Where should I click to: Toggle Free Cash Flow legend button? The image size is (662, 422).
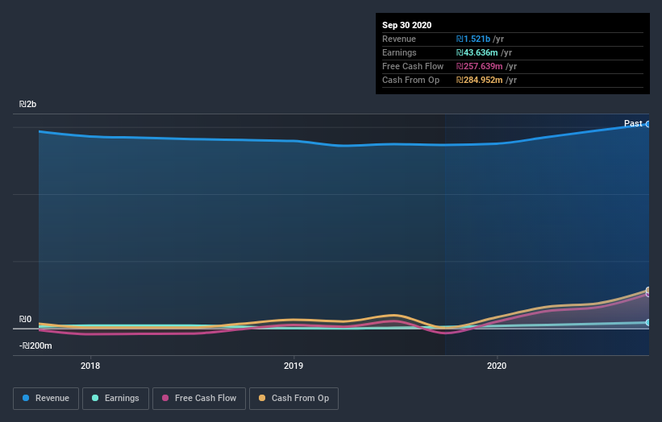(199, 399)
